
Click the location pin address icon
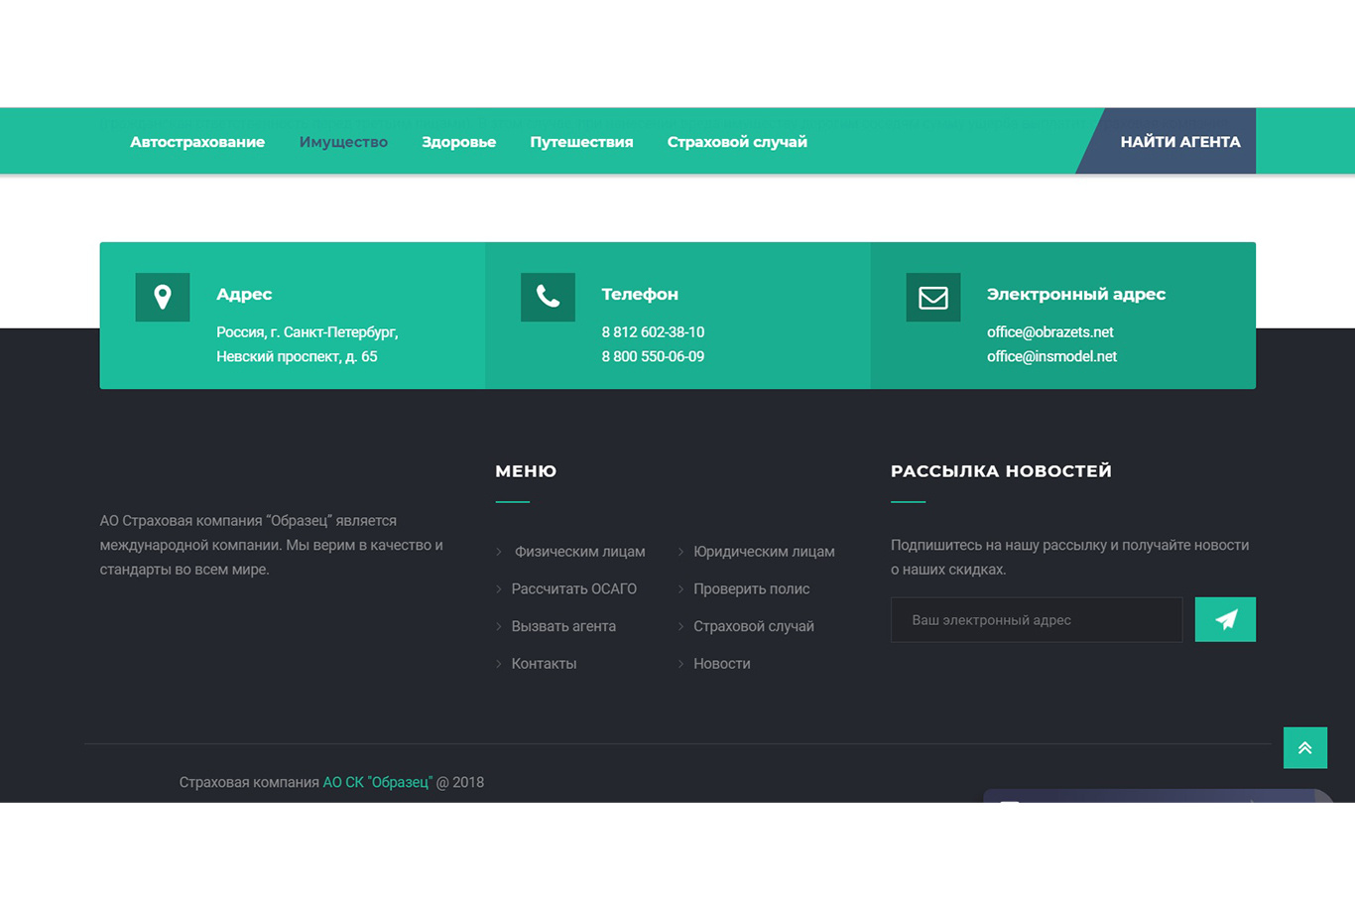(x=163, y=297)
